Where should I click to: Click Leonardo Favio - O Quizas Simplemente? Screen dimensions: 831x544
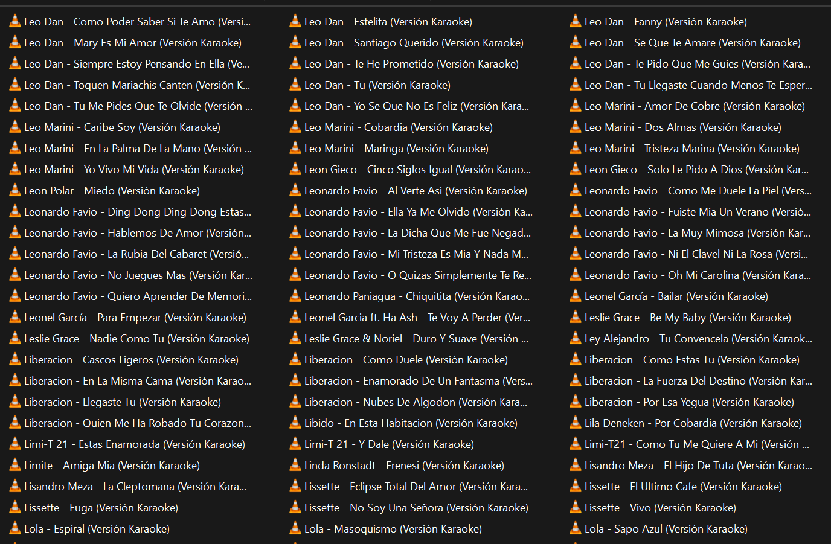pyautogui.click(x=411, y=275)
